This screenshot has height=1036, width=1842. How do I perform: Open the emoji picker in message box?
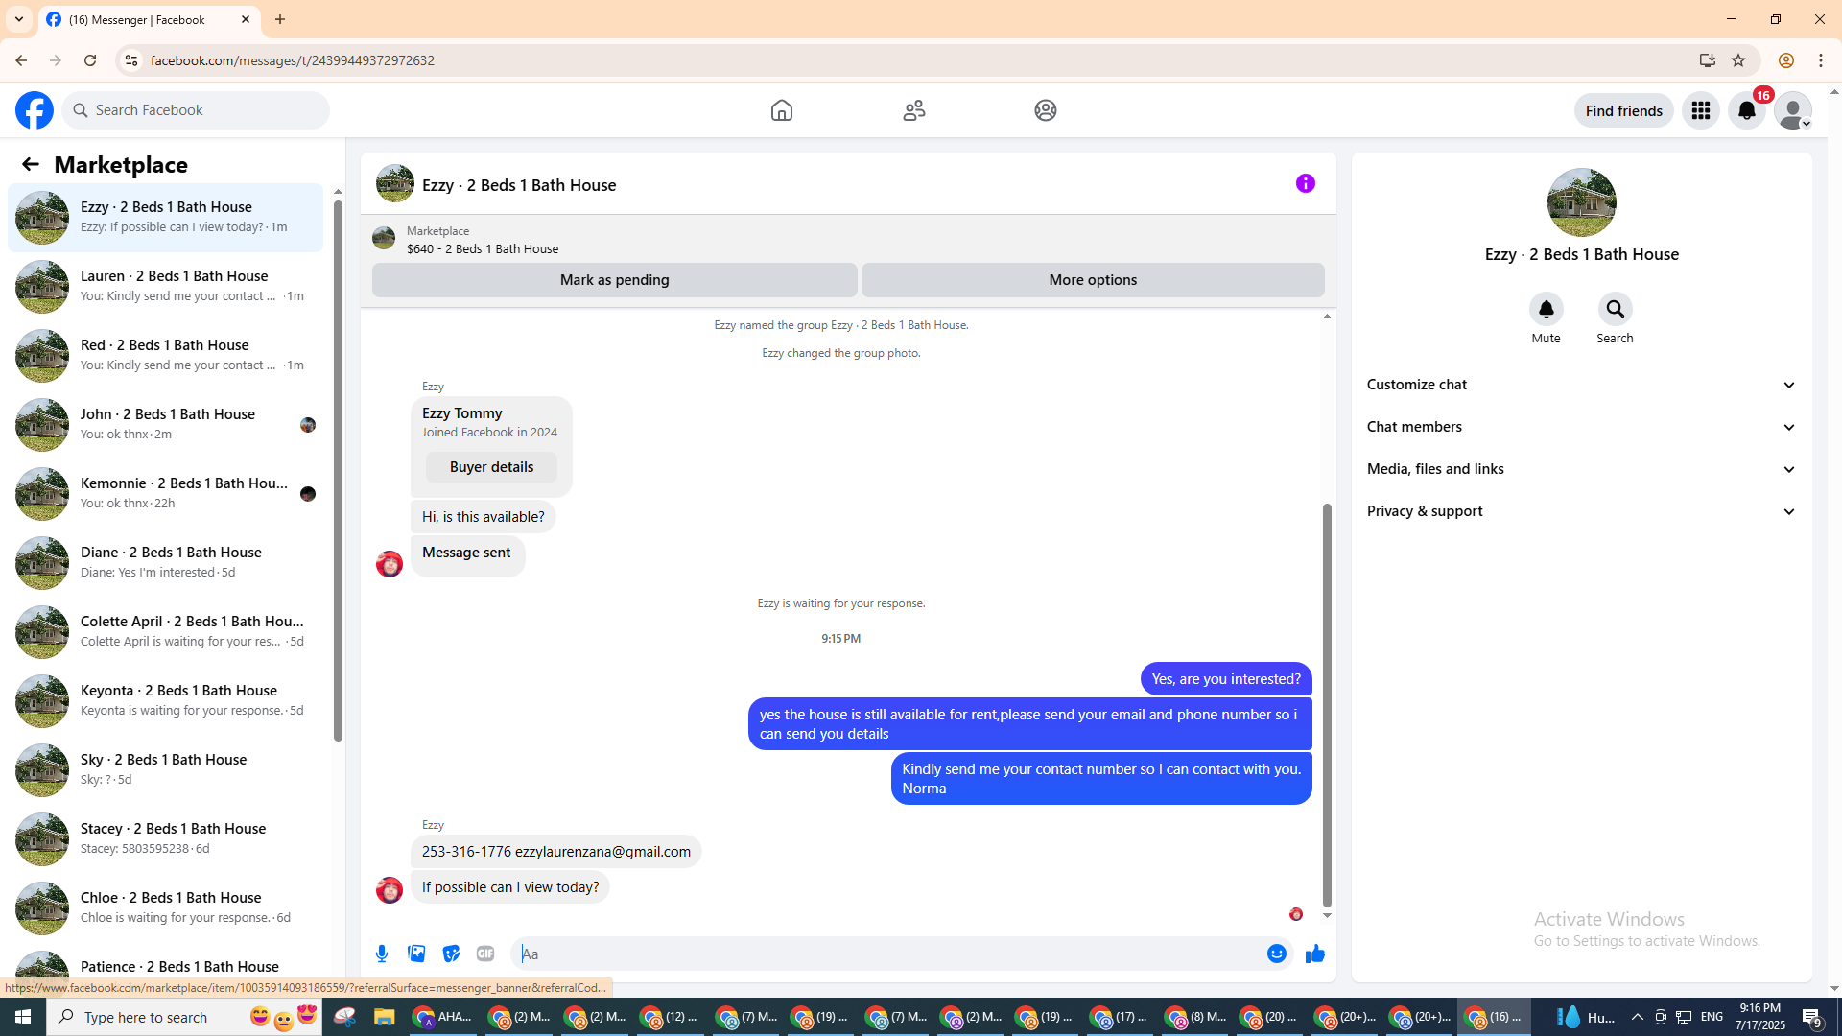point(1277,954)
